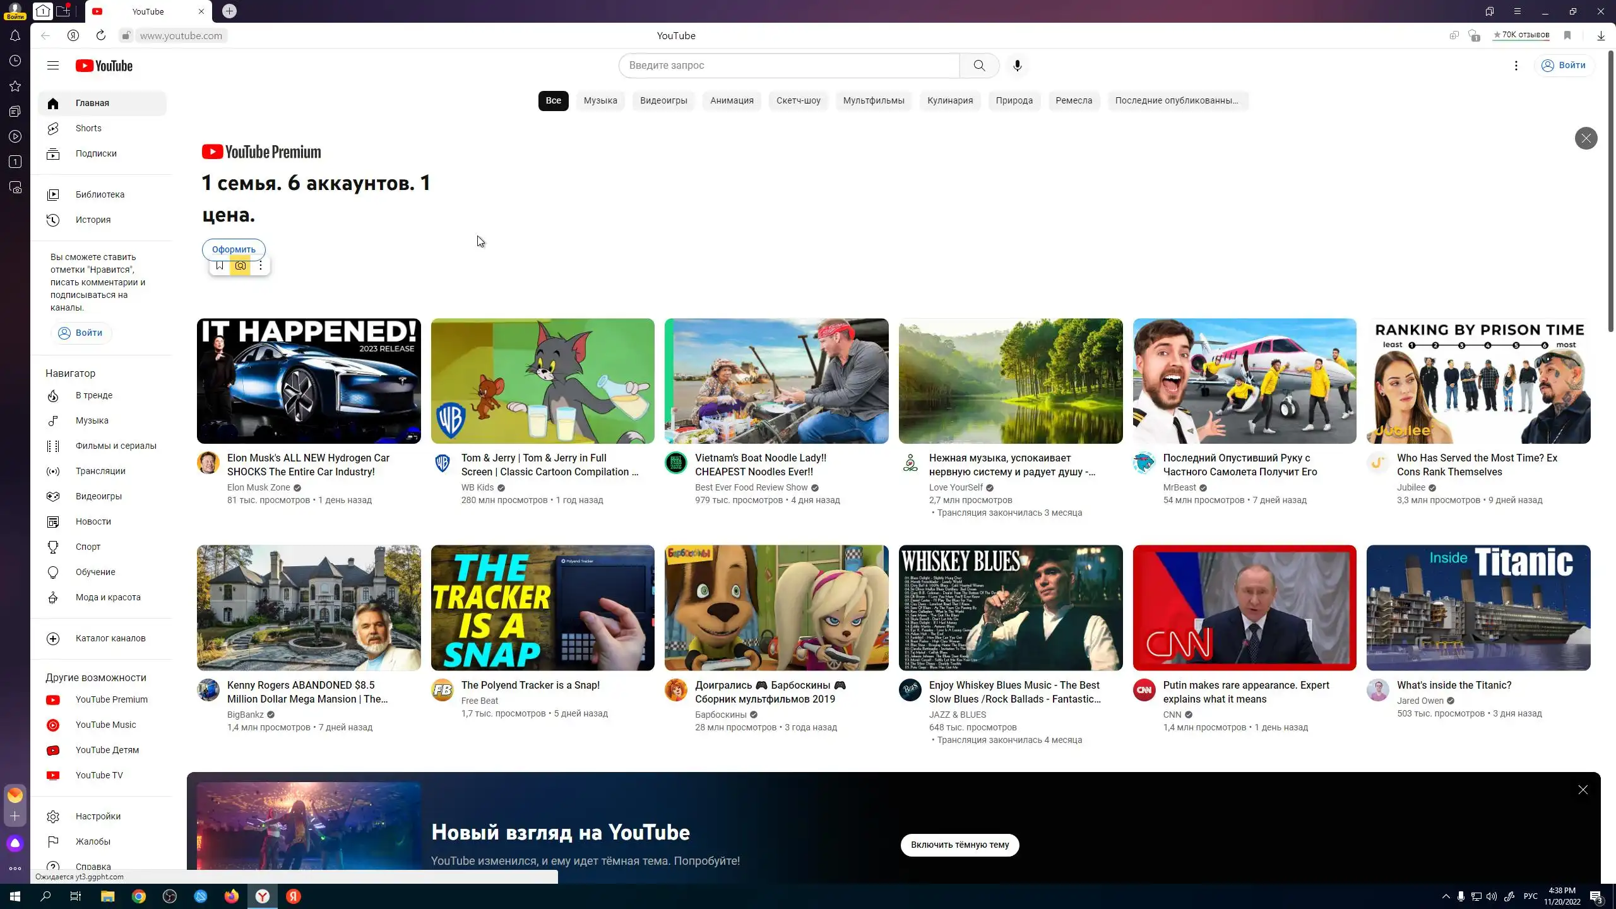Select the Кулинария filter chip
Image resolution: width=1616 pixels, height=909 pixels.
(x=949, y=101)
